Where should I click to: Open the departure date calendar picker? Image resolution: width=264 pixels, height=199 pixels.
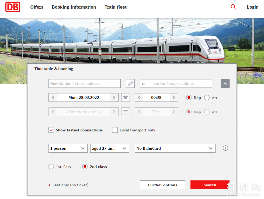pos(126,97)
